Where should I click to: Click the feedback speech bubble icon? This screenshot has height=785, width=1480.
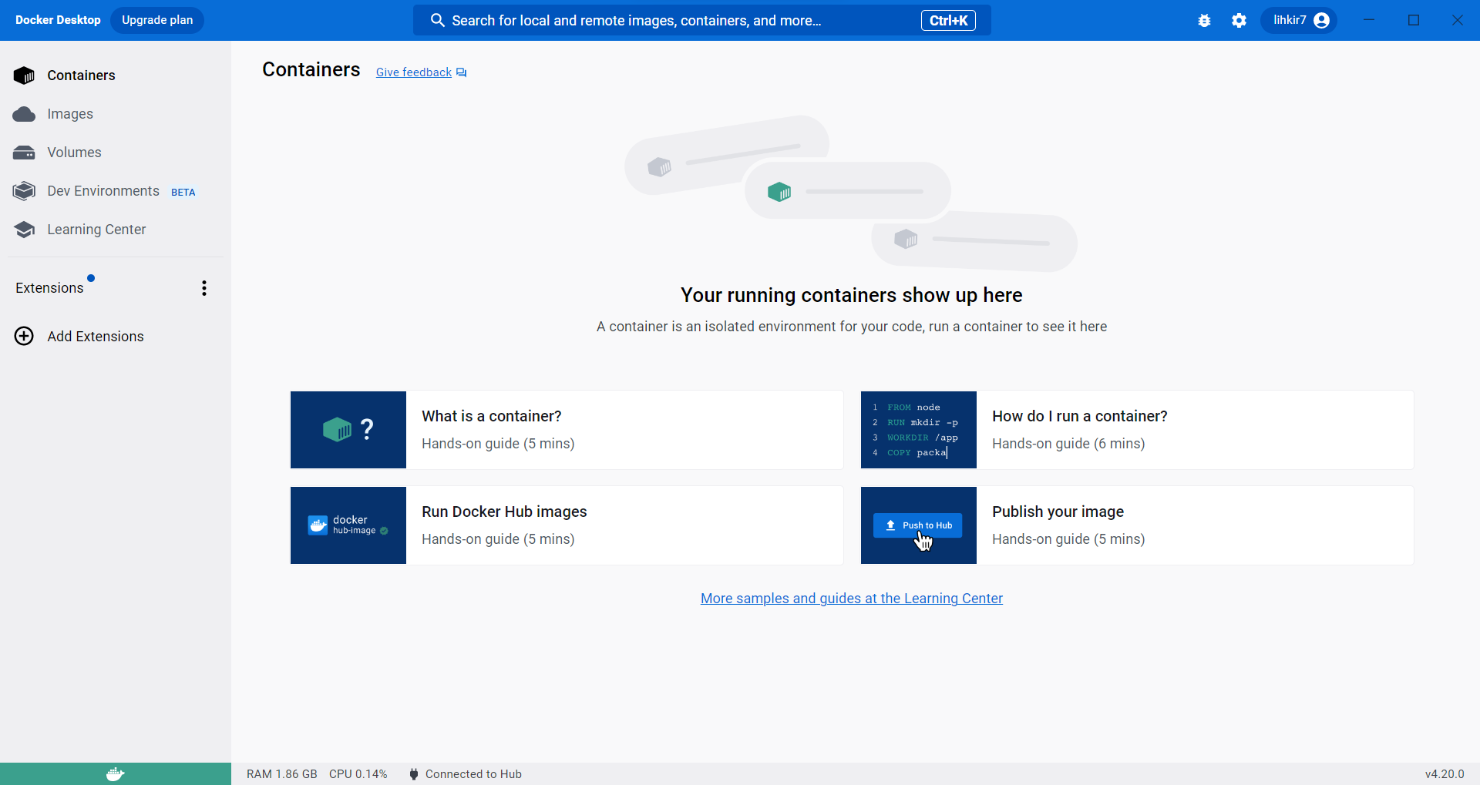pyautogui.click(x=461, y=72)
